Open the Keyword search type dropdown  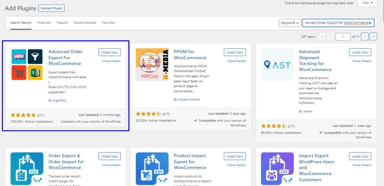[x=290, y=23]
